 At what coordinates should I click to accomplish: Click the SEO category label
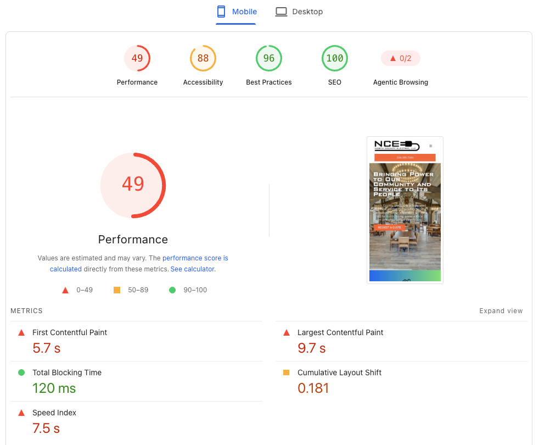(334, 82)
